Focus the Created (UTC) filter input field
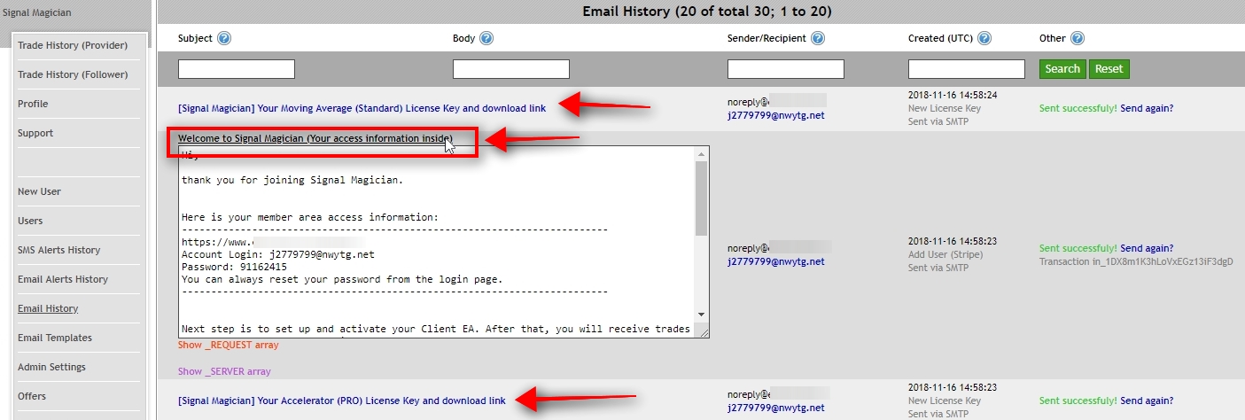This screenshot has height=420, width=1245. (967, 69)
